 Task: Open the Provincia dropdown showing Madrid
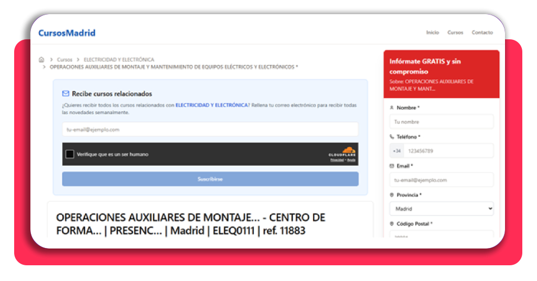(x=442, y=209)
